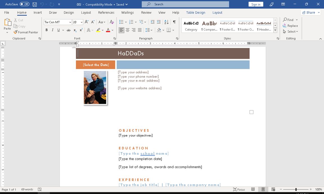Viewport: 324px width, 194px height.
Task: Open the Table Design tab
Action: (196, 13)
